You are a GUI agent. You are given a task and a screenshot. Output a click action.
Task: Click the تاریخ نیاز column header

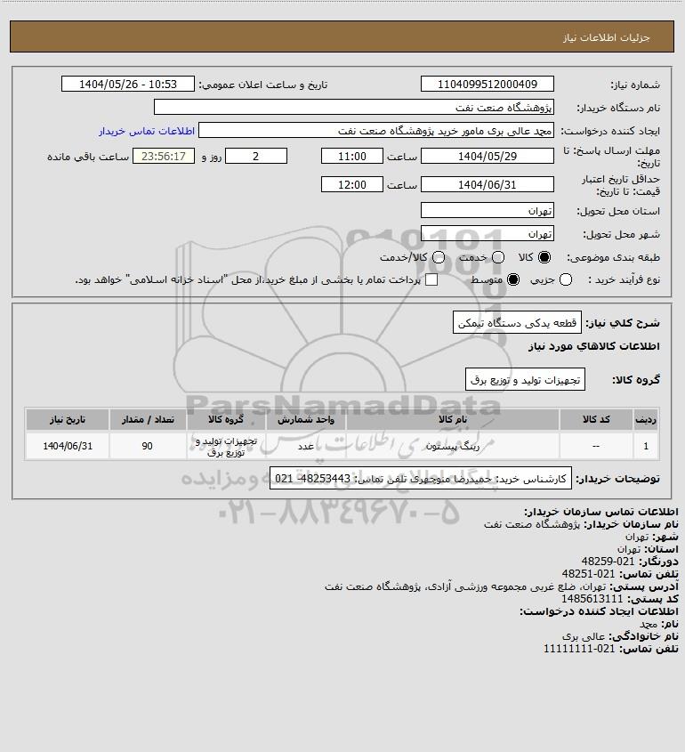pyautogui.click(x=68, y=420)
